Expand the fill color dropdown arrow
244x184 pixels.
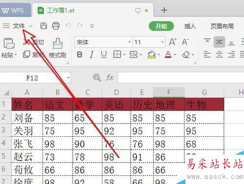click(x=159, y=55)
